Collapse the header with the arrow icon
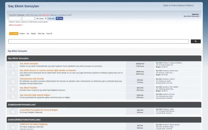 pyautogui.click(x=197, y=6)
